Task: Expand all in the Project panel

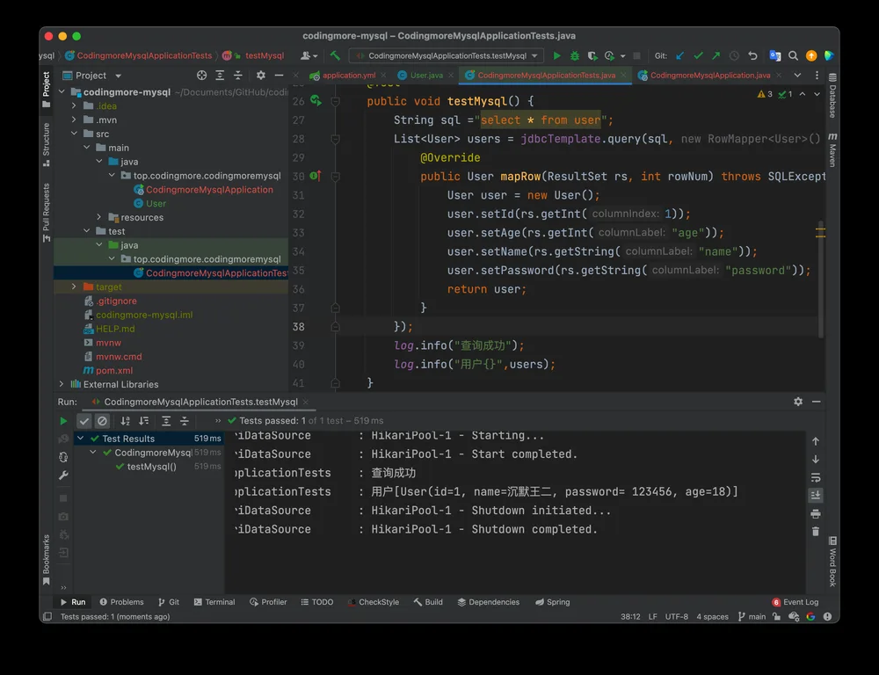Action: pos(220,75)
